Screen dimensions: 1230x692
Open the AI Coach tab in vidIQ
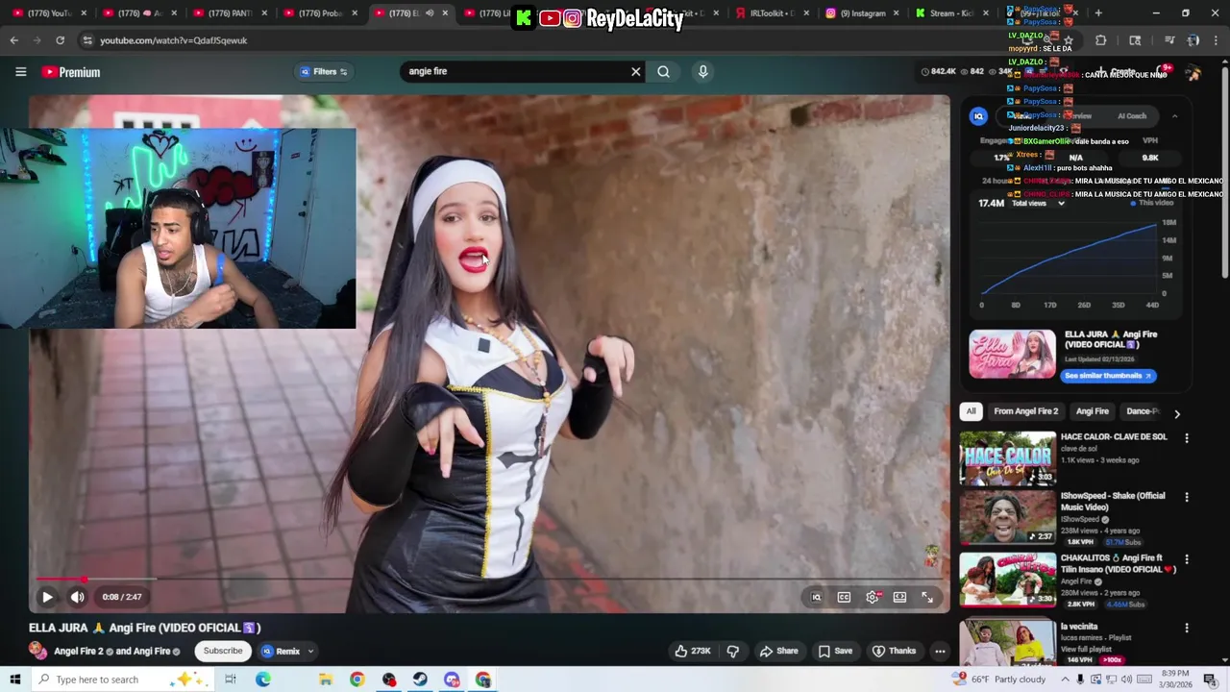click(x=1132, y=116)
